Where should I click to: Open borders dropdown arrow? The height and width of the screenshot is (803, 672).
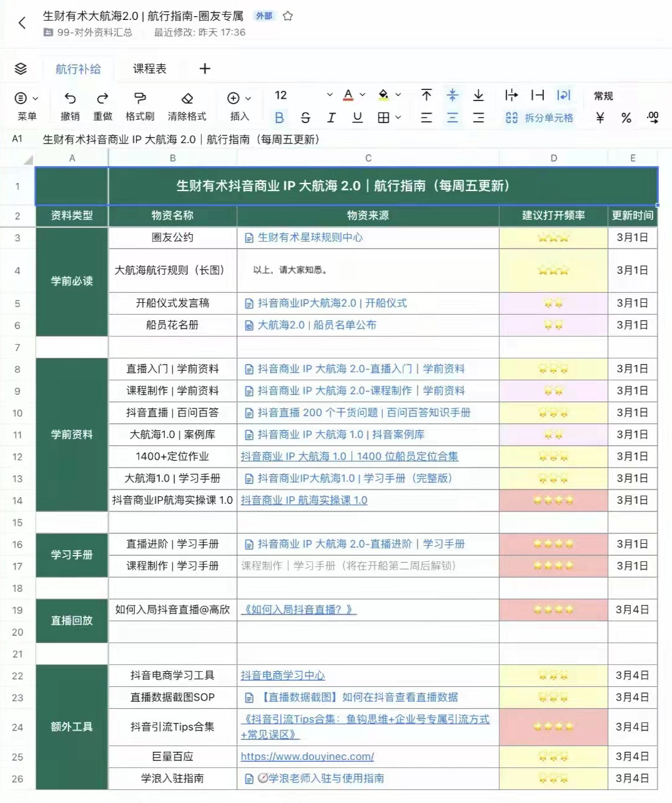(398, 117)
